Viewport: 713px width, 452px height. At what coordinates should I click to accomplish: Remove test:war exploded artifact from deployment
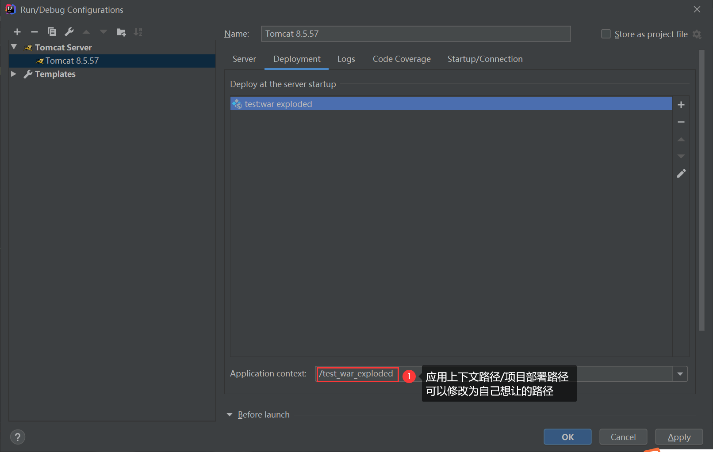coord(681,122)
